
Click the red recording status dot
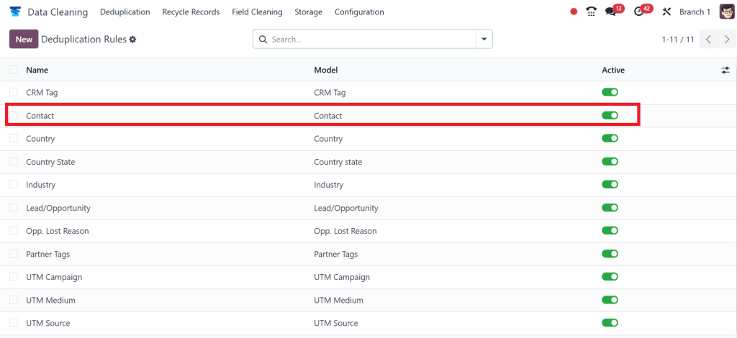click(x=574, y=12)
